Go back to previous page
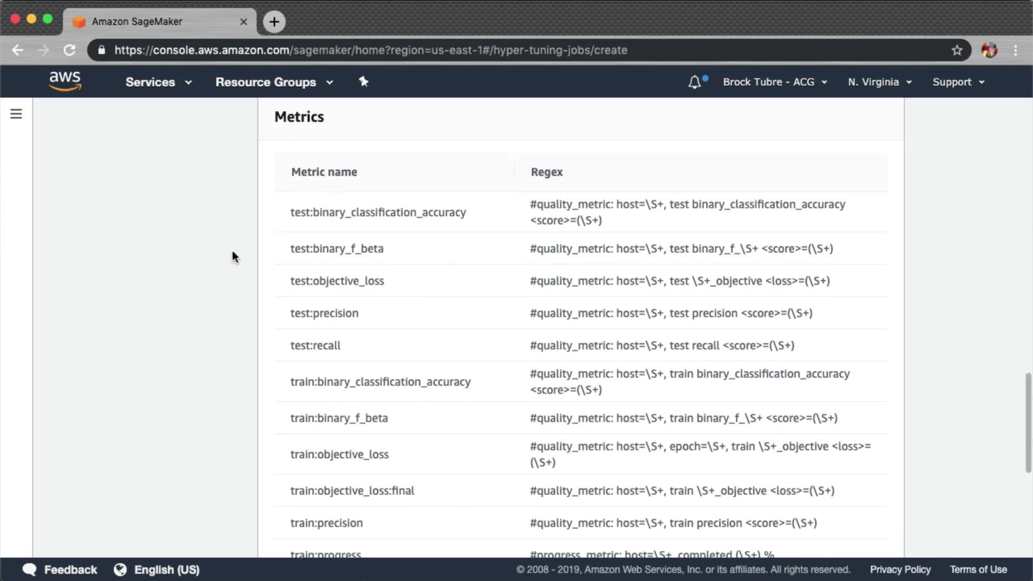This screenshot has width=1033, height=581. coord(18,50)
